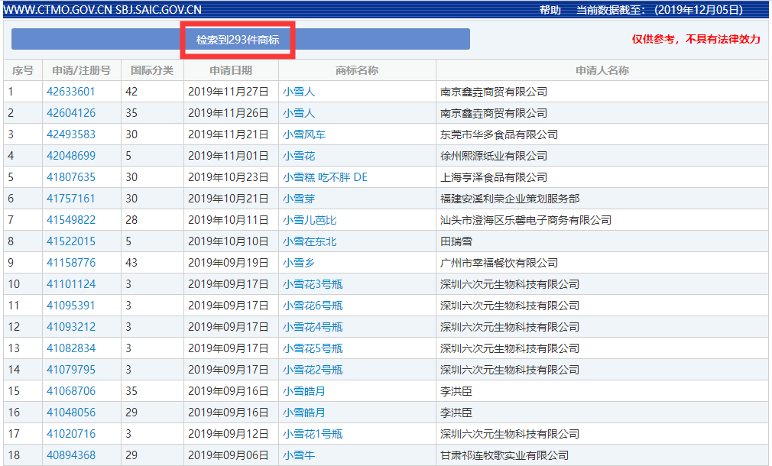
Task: Open registration number 41068706
Action: (x=71, y=391)
